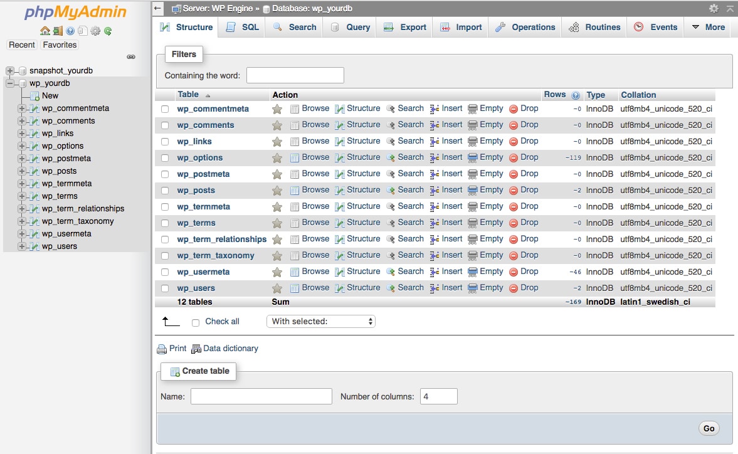Click the uncheck-all arrow icon
Screen dimensions: 738x454
tap(171, 322)
